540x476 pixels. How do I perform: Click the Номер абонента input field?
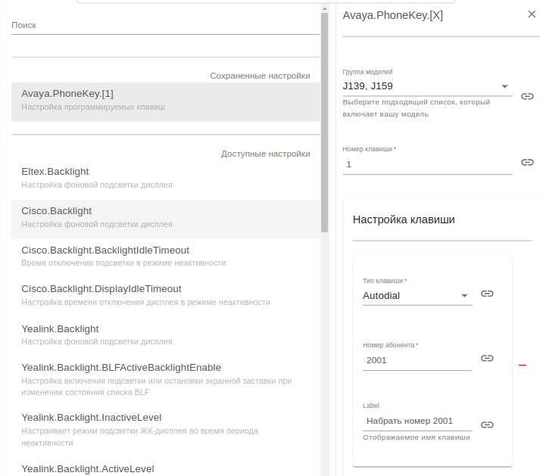click(417, 360)
